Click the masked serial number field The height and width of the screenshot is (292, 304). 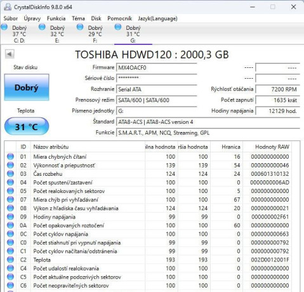pos(157,78)
